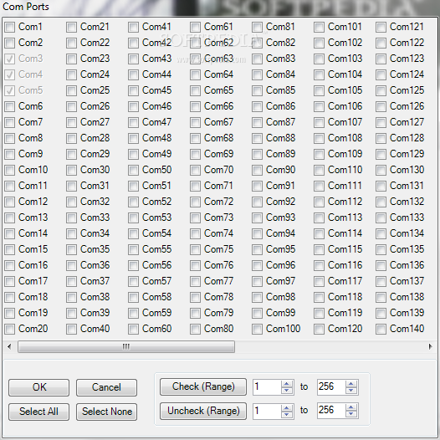Screen dimensions: 440x440
Task: Click the Uncheck (Range) button
Action: [x=203, y=411]
